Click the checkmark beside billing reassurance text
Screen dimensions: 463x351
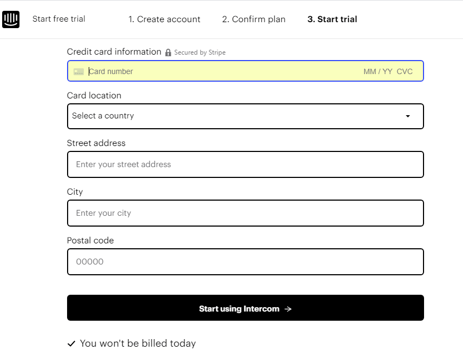(x=71, y=343)
